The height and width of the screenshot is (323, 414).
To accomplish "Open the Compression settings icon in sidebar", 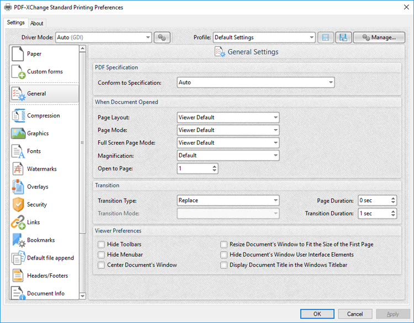I will point(18,116).
